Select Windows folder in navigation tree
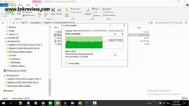 pos(12,27)
